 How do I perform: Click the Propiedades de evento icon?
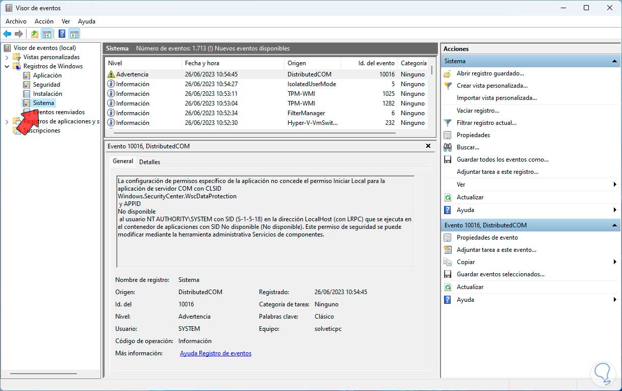pyautogui.click(x=448, y=238)
